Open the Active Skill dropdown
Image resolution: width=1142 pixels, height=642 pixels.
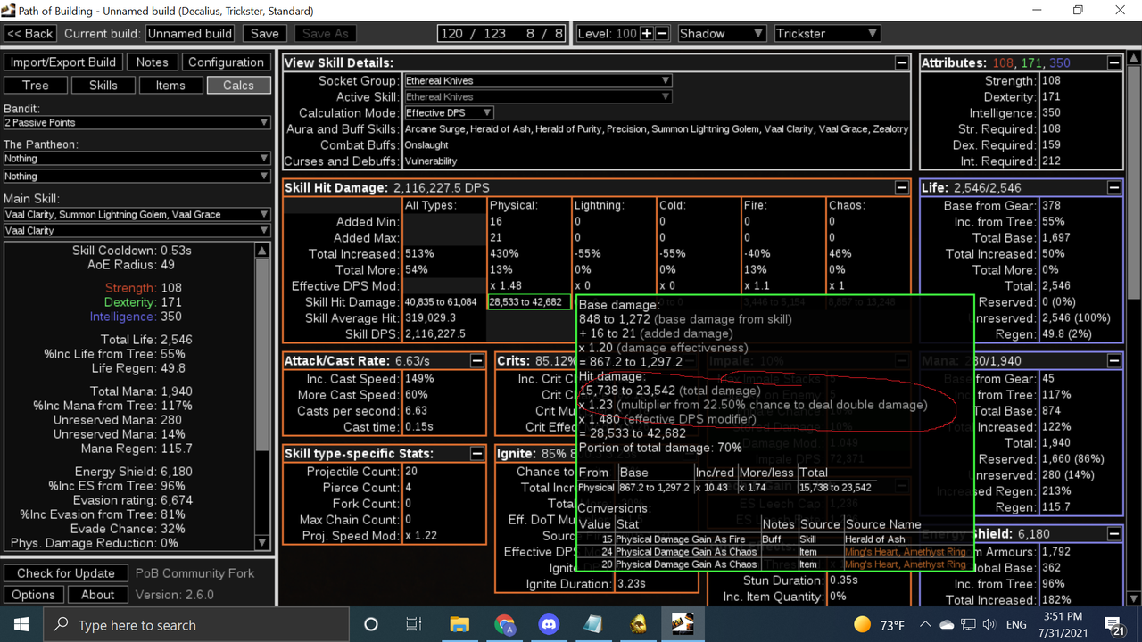(538, 96)
